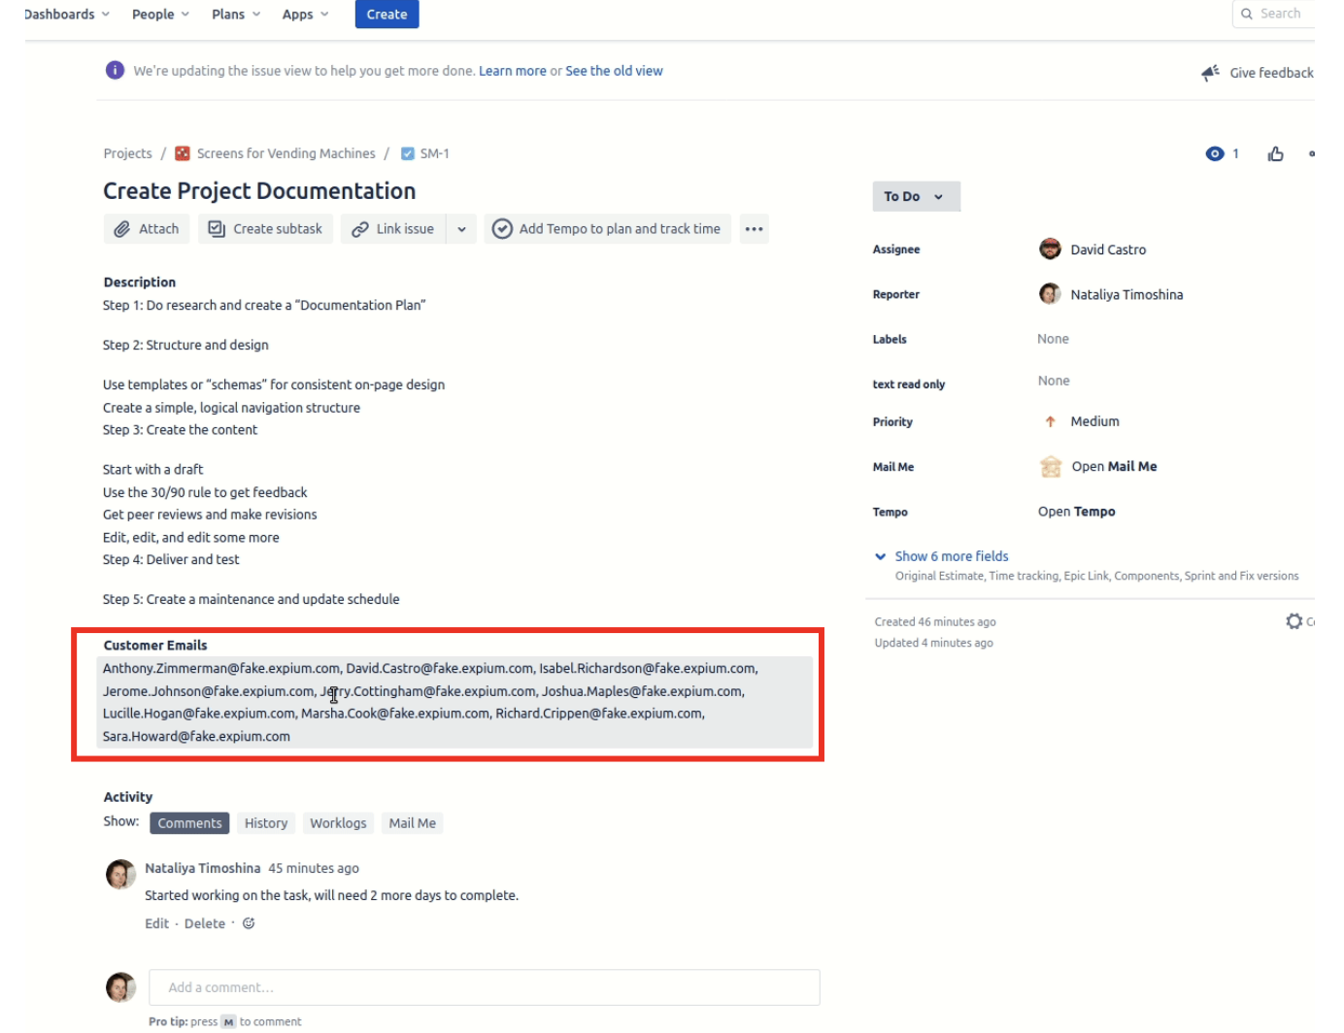Open the Plans menu

point(236,15)
